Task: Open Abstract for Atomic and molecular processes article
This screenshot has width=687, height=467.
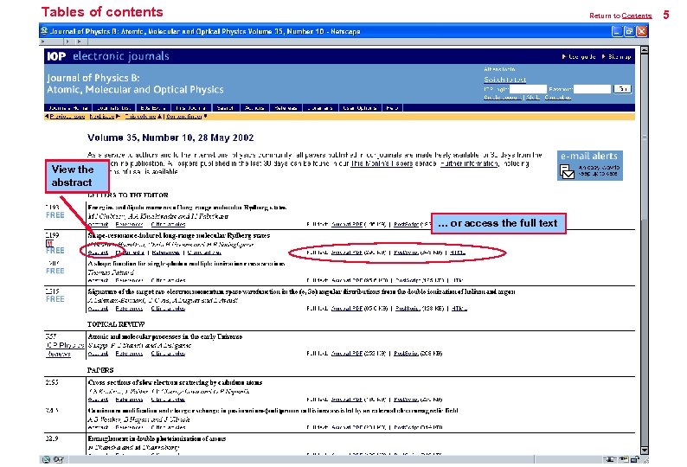Action: point(98,354)
